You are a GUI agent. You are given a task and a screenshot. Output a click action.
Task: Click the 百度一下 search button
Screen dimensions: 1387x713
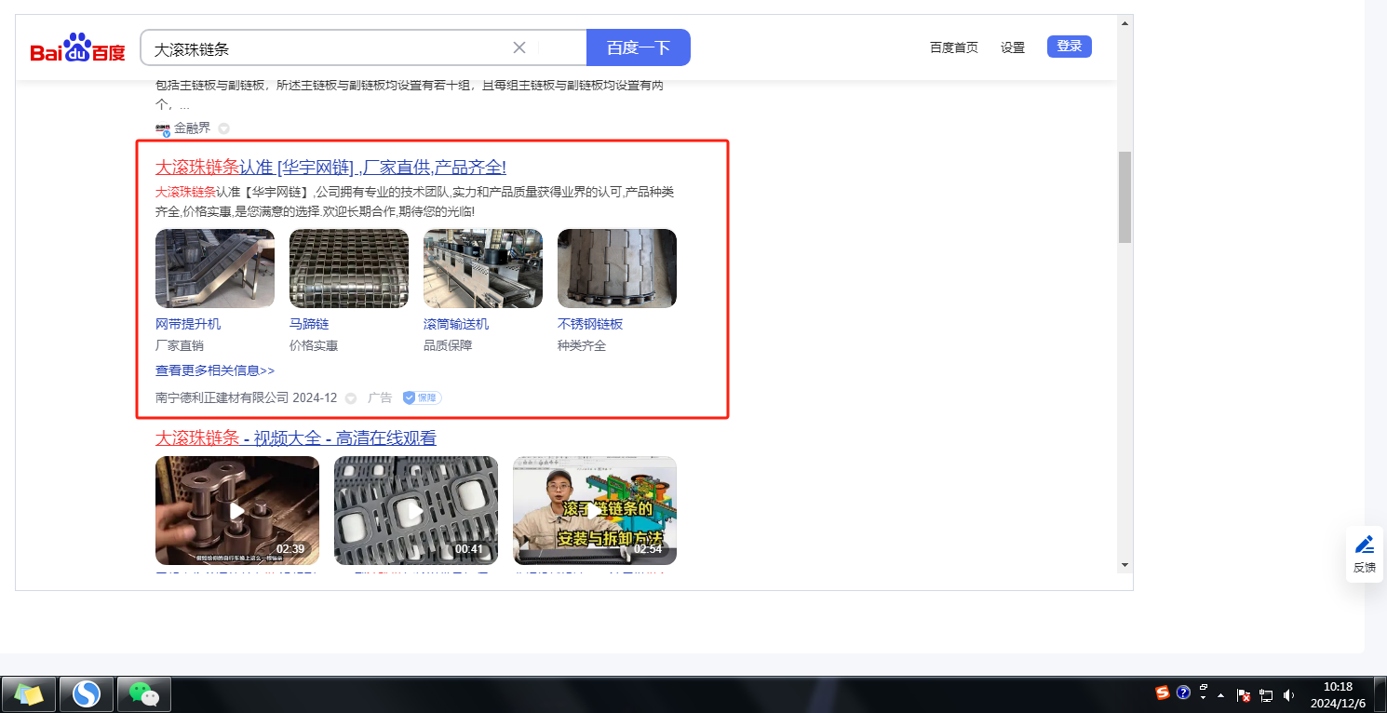point(639,47)
